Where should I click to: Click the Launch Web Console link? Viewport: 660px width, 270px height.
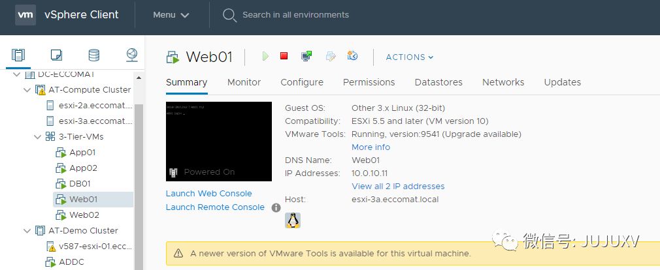click(208, 194)
